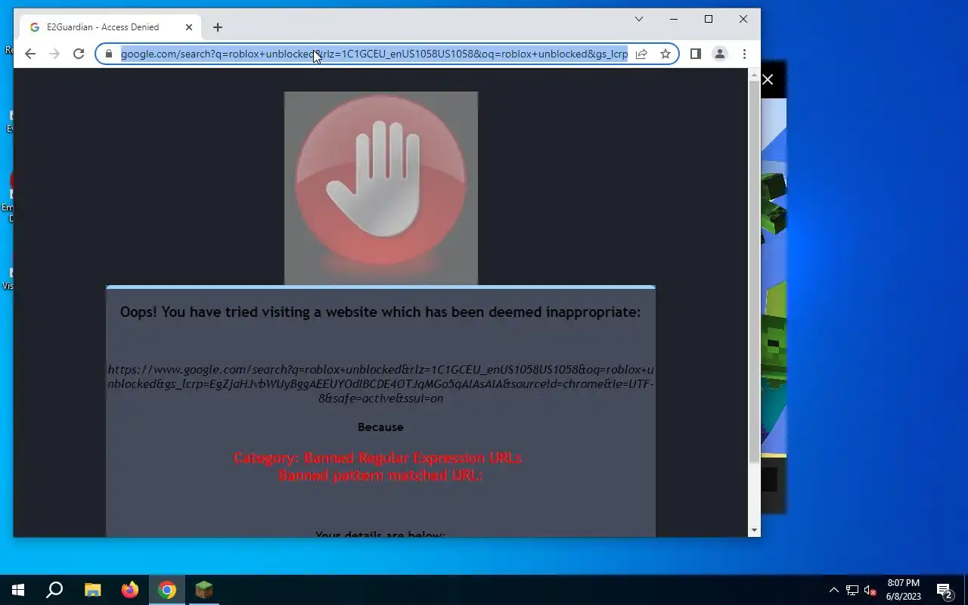Screen dimensions: 968x605
Task: Maximize the Chrome window
Action: 709,19
